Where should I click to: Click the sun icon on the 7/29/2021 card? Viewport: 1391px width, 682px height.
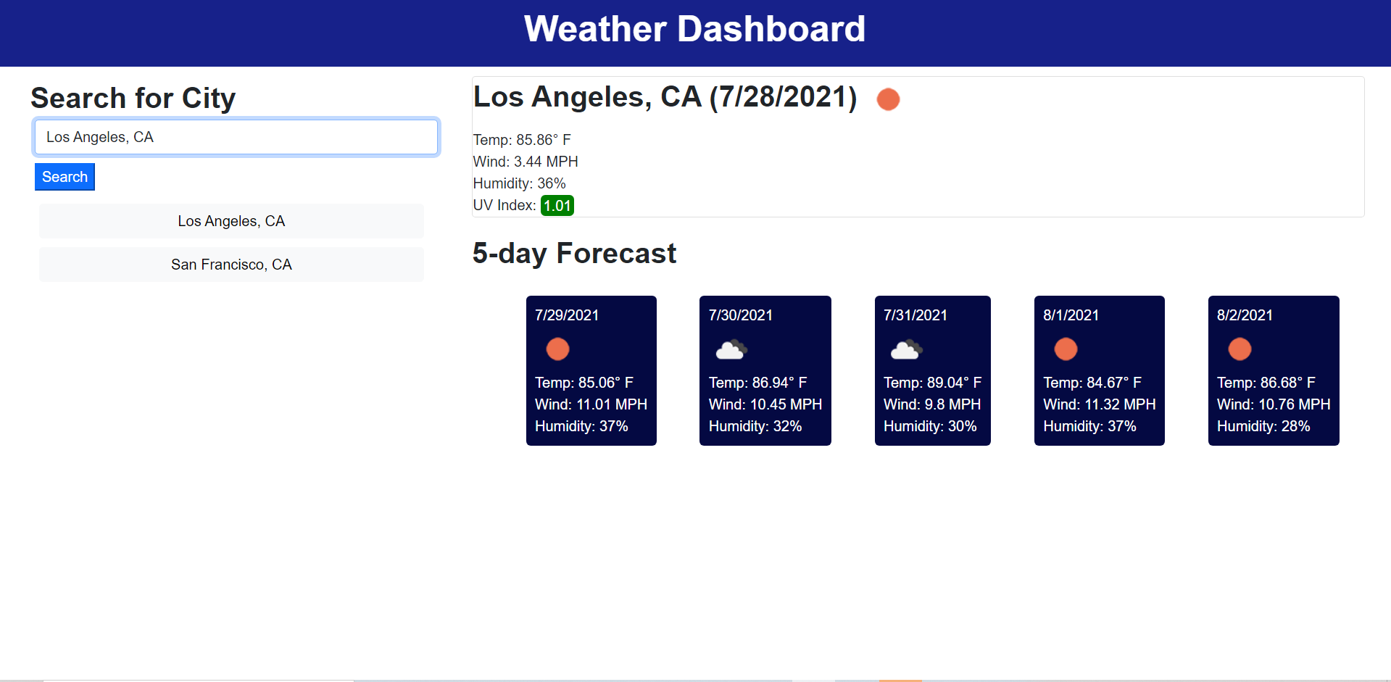(557, 349)
